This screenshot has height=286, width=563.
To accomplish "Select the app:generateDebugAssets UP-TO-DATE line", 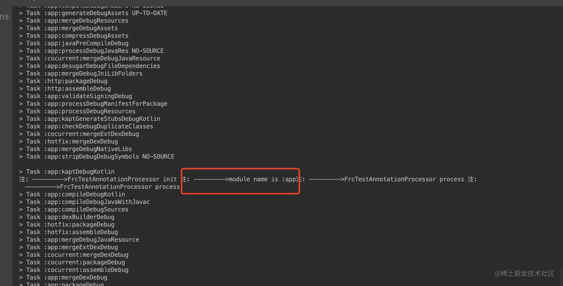I will (93, 13).
